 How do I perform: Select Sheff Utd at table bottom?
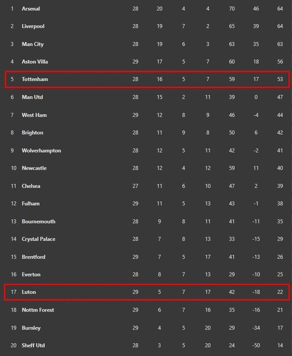[33, 346]
